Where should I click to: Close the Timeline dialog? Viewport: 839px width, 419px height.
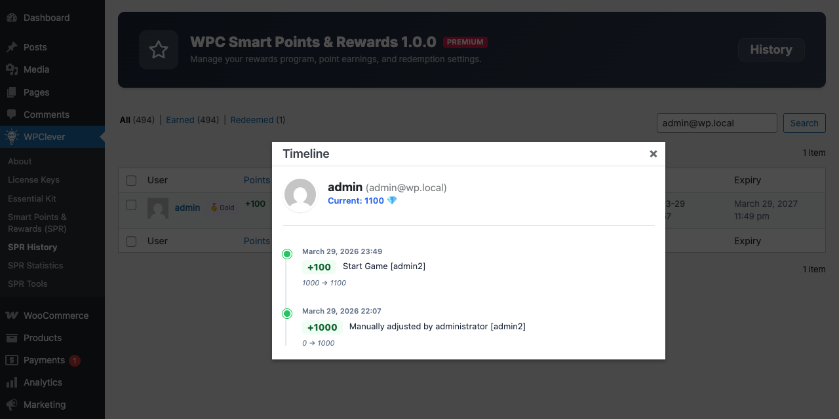[x=653, y=154]
